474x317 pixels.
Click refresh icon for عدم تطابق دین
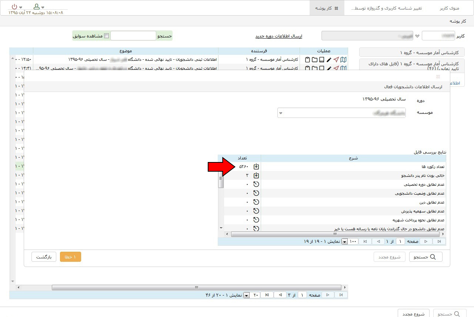256,202
